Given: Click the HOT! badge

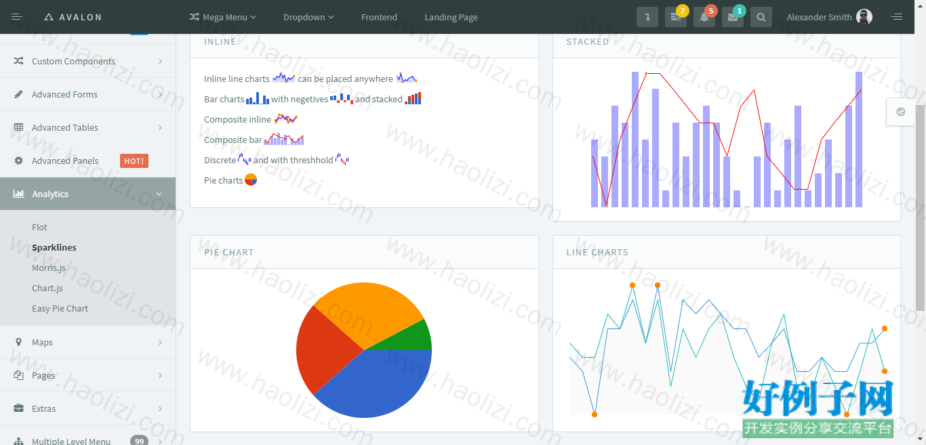Looking at the screenshot, I should tap(134, 161).
